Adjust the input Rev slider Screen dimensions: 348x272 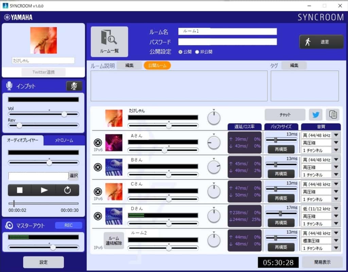pos(43,126)
